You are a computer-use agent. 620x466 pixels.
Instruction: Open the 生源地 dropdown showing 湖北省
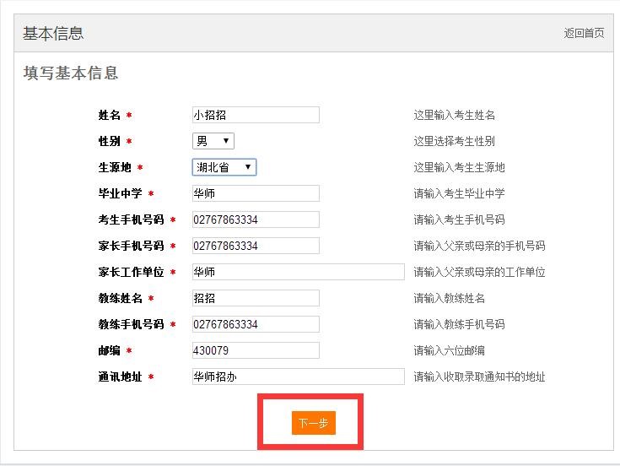pyautogui.click(x=224, y=167)
